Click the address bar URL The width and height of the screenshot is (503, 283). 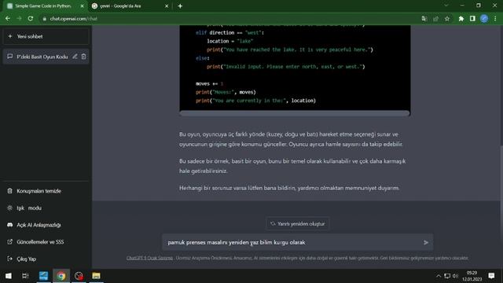73,19
